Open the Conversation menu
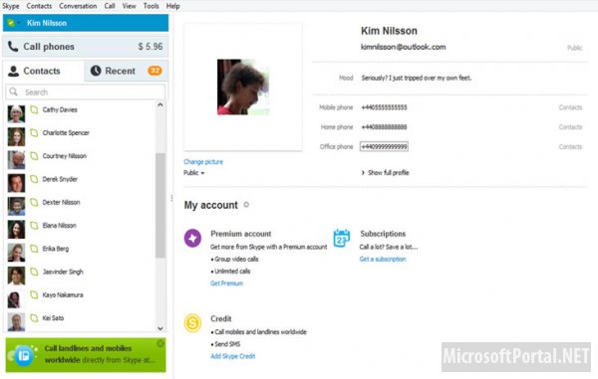598x379 pixels. 78,6
